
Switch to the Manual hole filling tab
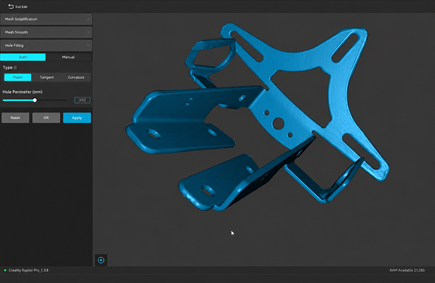pyautogui.click(x=69, y=57)
